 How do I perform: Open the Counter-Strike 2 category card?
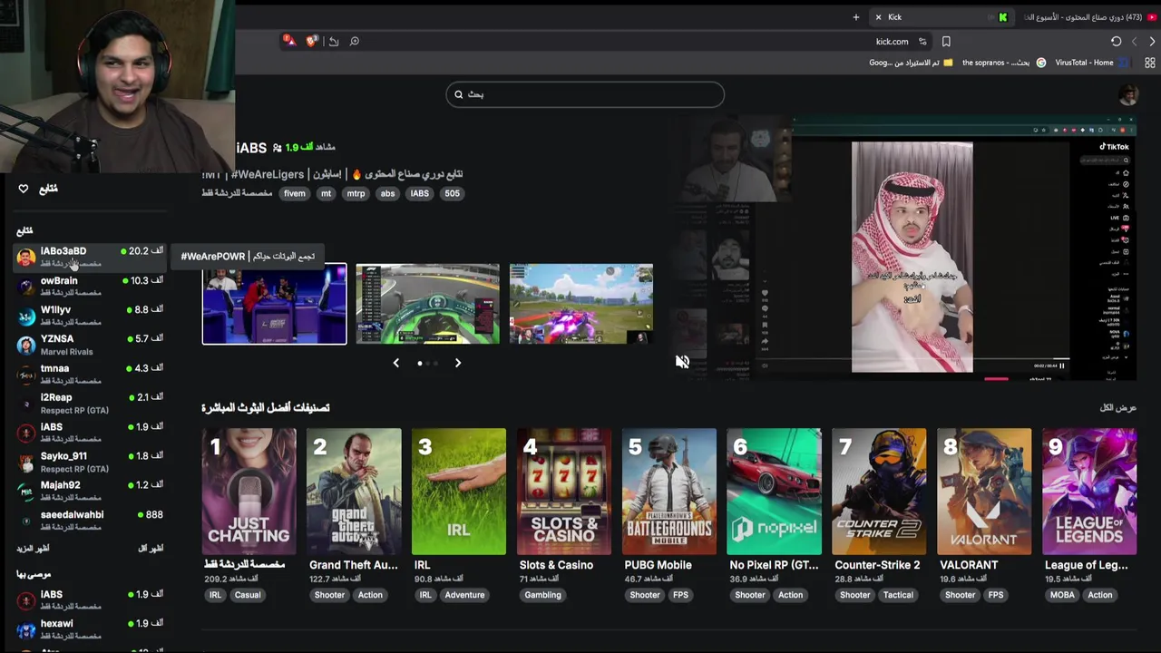pos(879,492)
